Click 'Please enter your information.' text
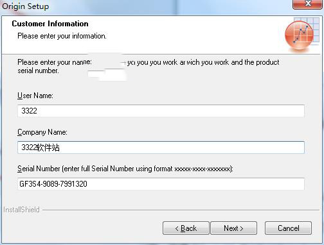This screenshot has width=324, height=245. click(62, 36)
